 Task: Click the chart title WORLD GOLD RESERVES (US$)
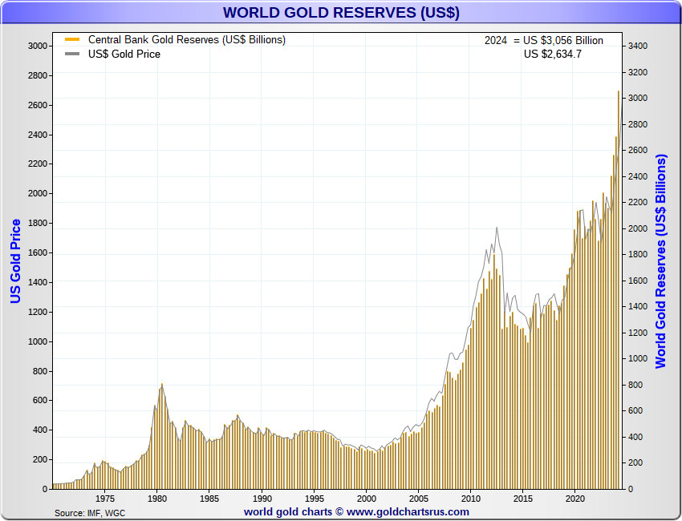[x=341, y=12]
